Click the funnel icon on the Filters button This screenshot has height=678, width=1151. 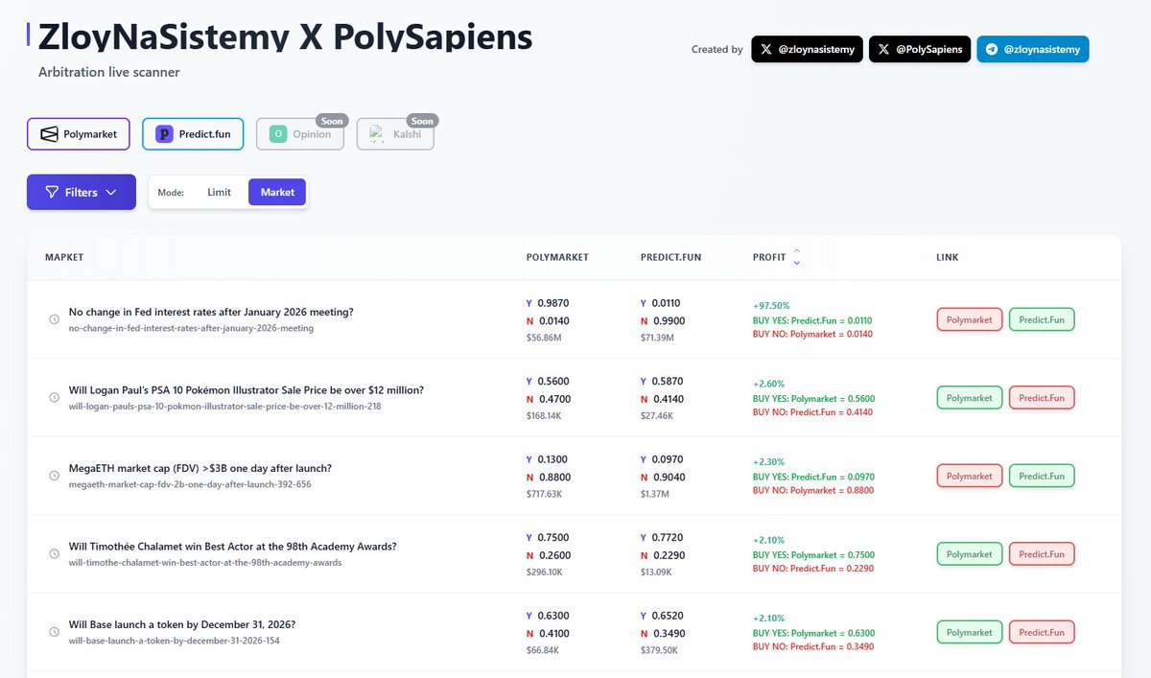coord(52,192)
